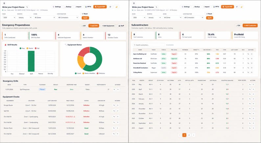
Task: Delete the Muster Point equipment check
Action: pyautogui.click(x=118, y=128)
